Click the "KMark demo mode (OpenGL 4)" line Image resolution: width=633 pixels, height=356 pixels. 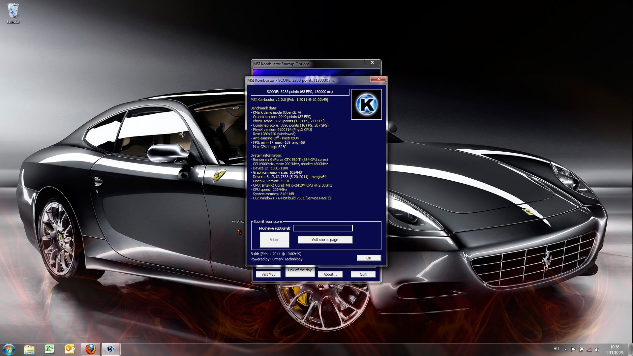tap(276, 112)
